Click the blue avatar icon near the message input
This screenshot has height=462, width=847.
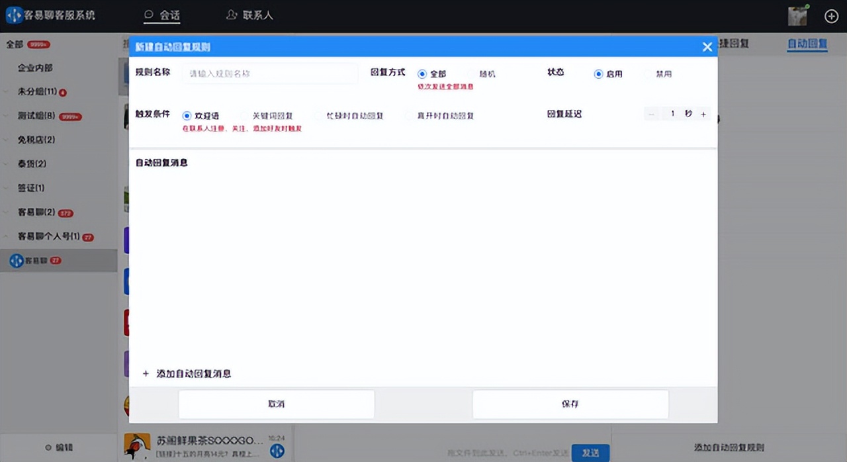click(x=275, y=451)
